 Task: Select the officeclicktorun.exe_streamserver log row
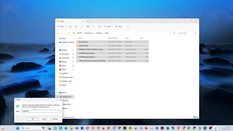tap(112, 61)
